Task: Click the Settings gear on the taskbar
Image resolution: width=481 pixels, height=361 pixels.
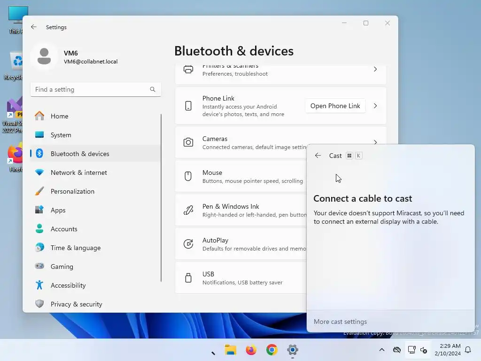Action: 292,350
